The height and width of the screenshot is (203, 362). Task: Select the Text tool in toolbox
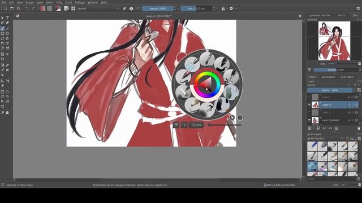coord(7,17)
